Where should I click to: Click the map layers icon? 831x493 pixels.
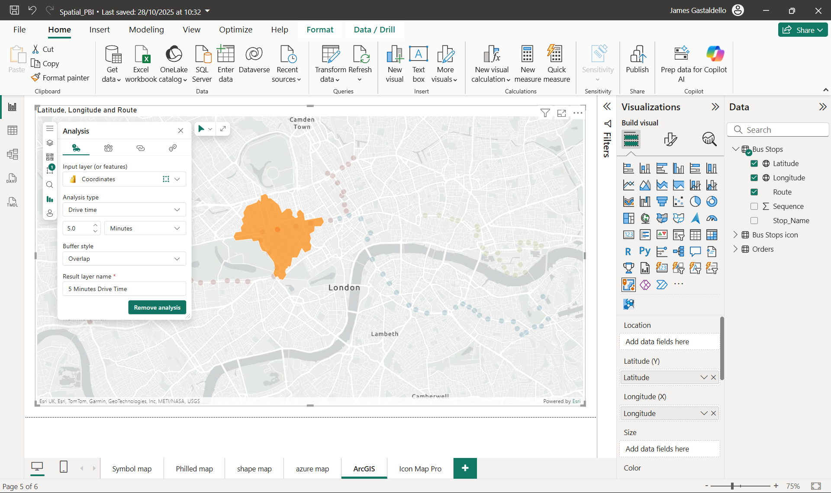point(50,143)
